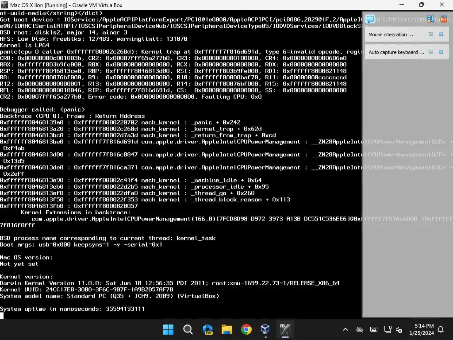Click the 'Boot args: usb=0x800' line
The image size is (453, 340).
(81, 244)
